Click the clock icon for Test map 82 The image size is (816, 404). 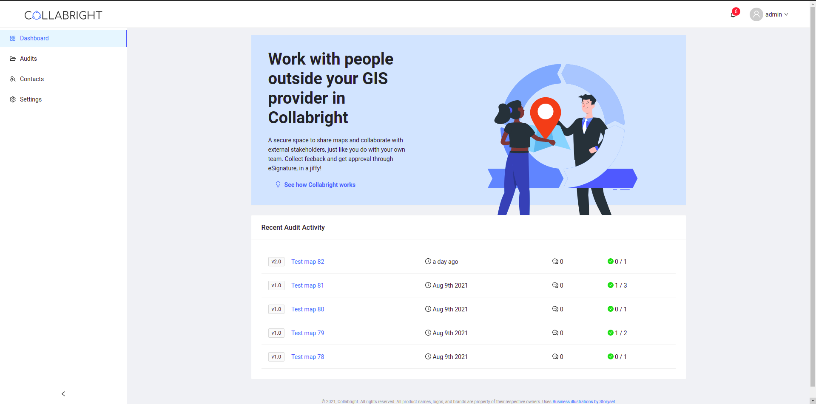tap(428, 261)
